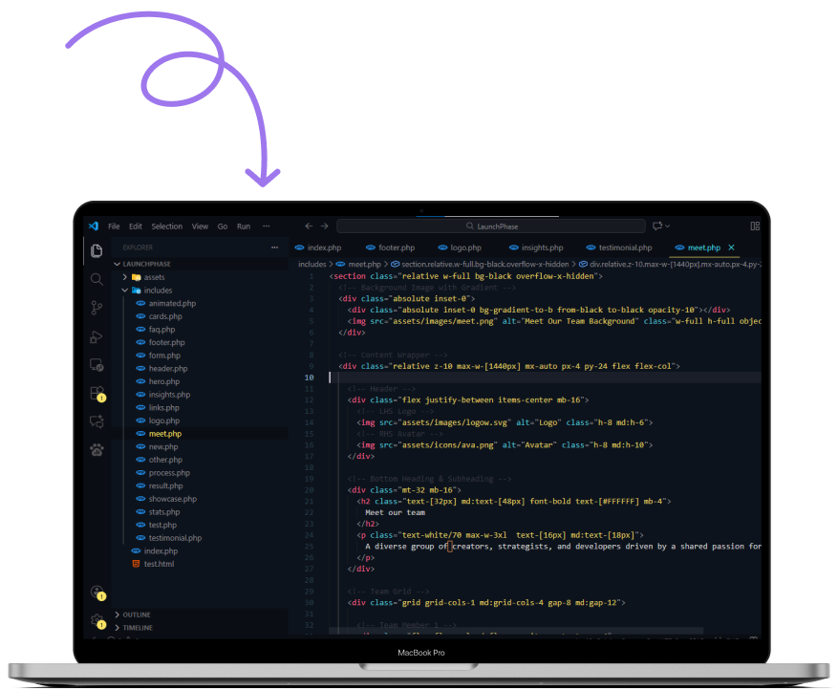The height and width of the screenshot is (690, 838).
Task: Open the Search view in activity bar
Action: point(97,279)
